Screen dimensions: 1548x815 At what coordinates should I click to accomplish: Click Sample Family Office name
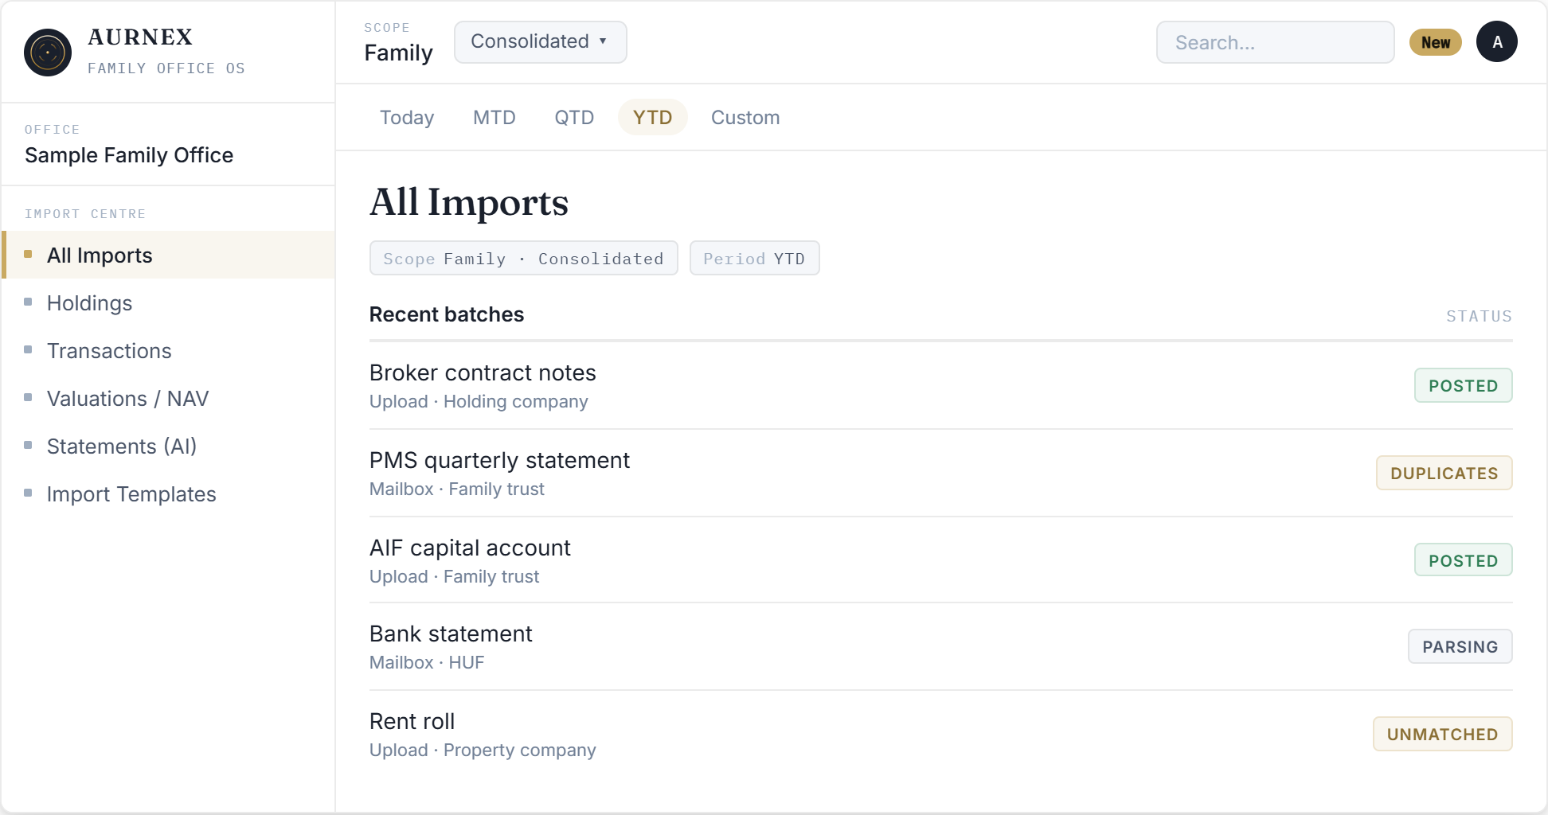(129, 155)
